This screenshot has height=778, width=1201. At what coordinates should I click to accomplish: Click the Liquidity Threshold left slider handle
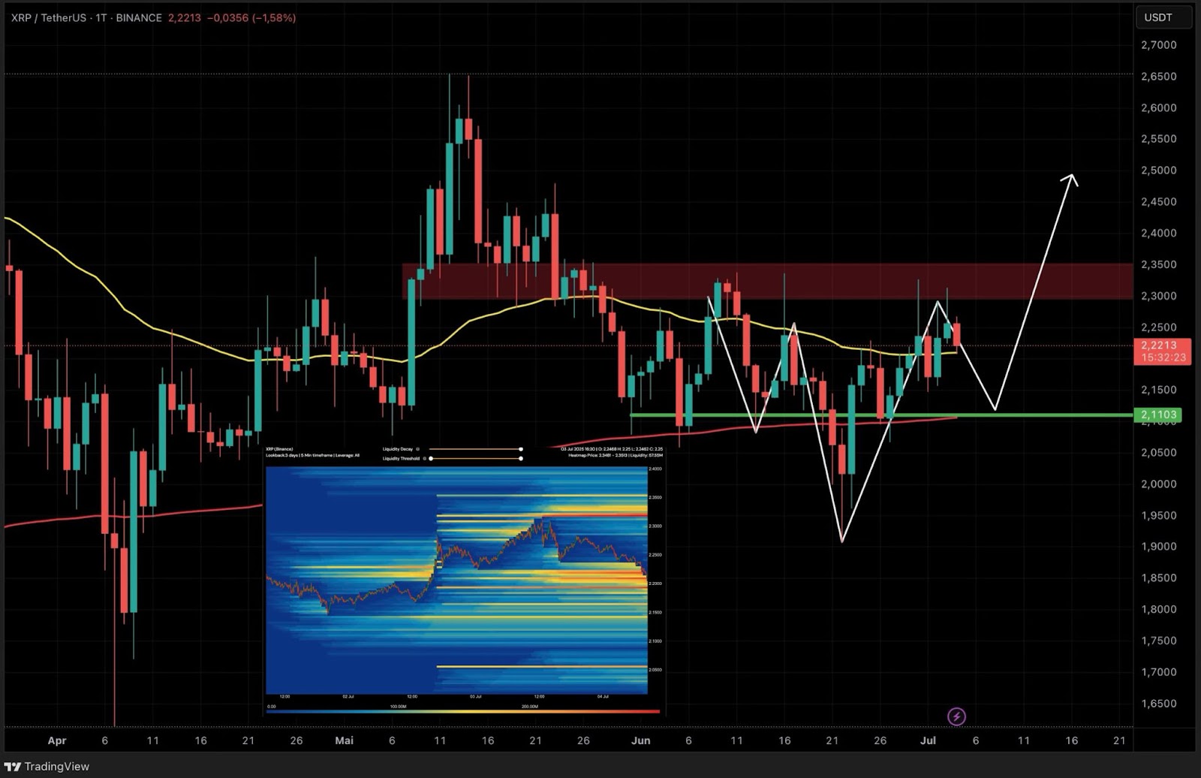(431, 458)
